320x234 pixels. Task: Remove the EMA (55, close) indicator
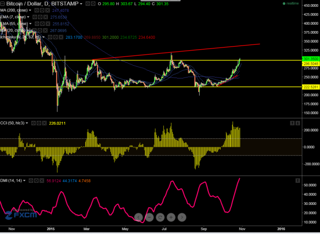48,24
